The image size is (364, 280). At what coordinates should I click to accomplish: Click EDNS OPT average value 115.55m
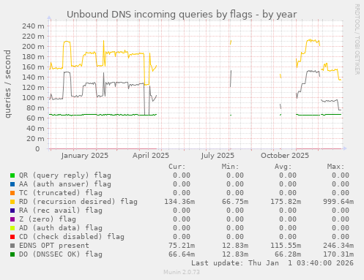286,246
